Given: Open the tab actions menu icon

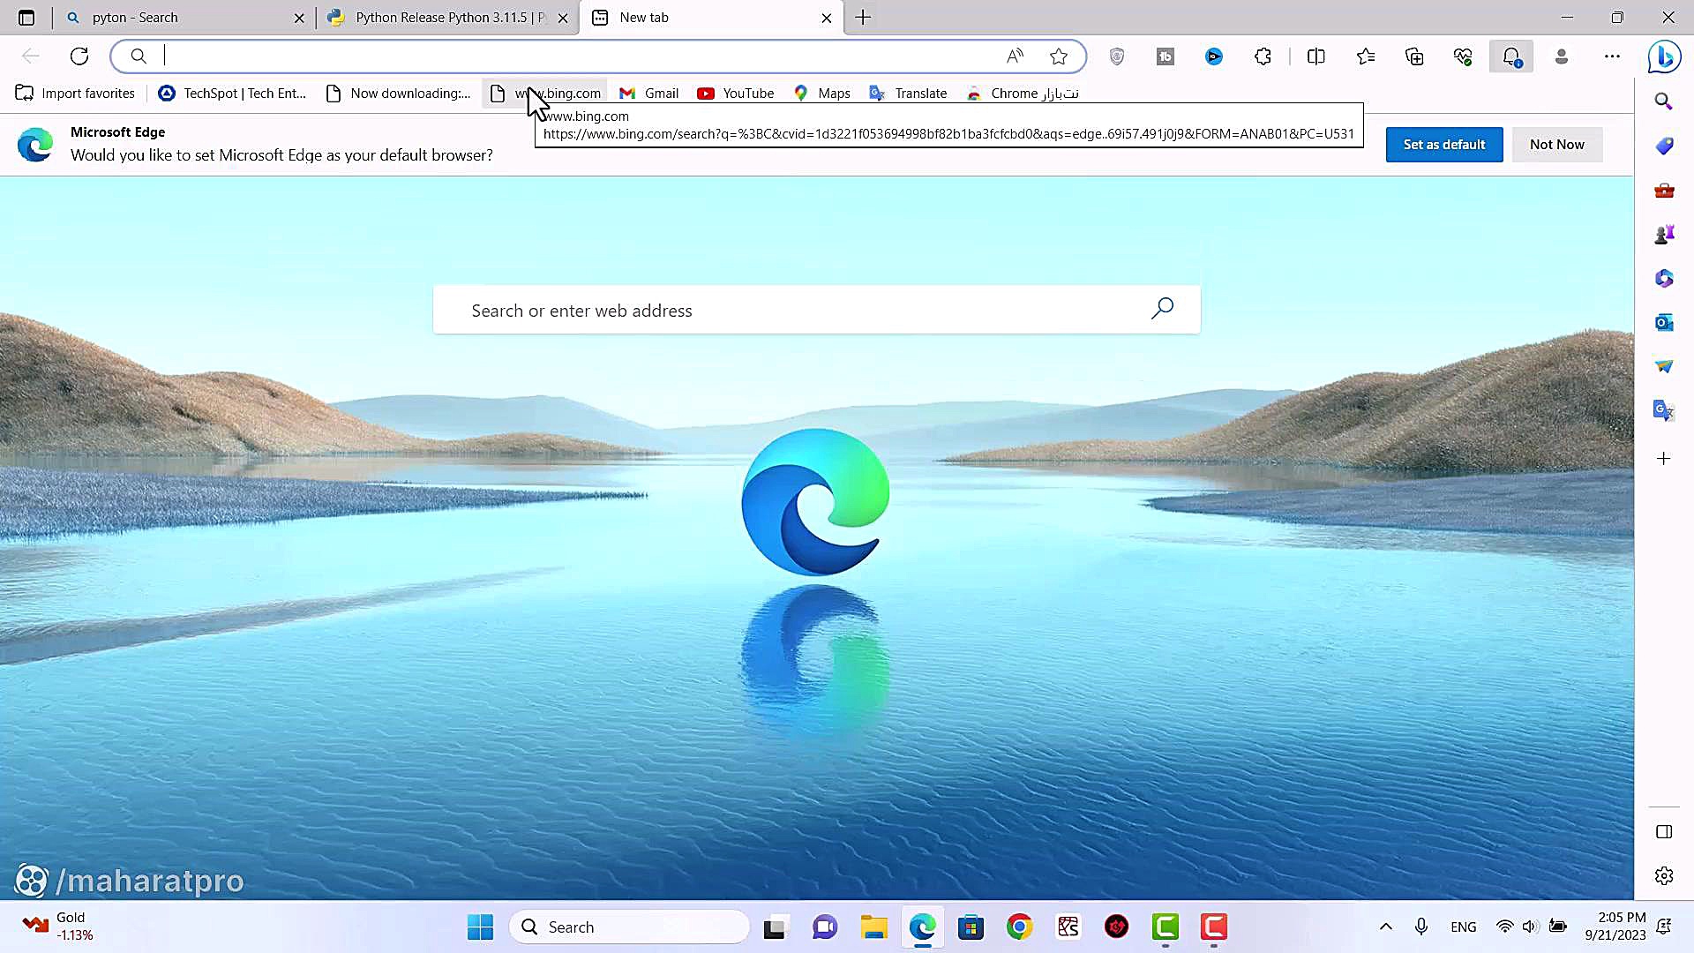Looking at the screenshot, I should click(26, 17).
